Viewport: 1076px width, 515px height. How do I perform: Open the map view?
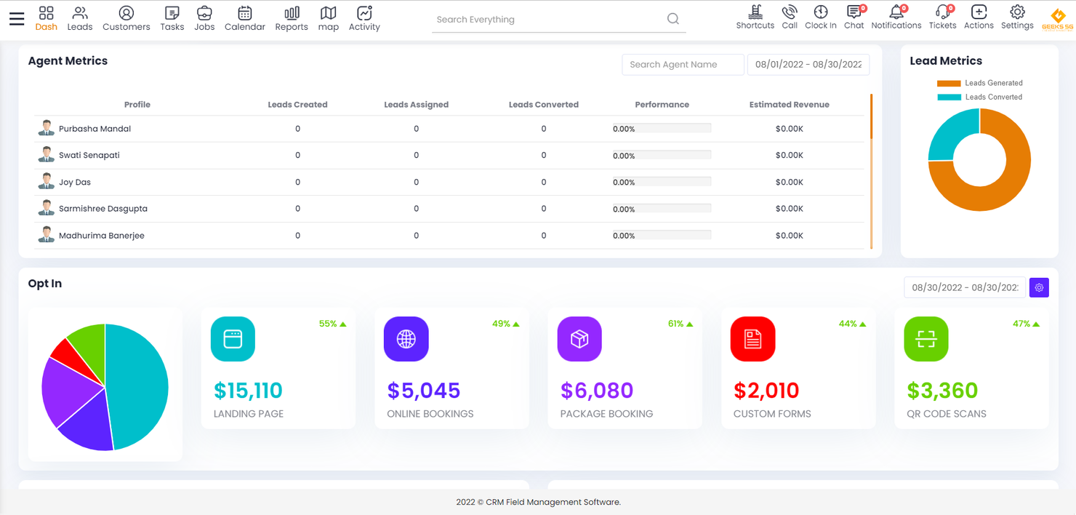pyautogui.click(x=329, y=18)
